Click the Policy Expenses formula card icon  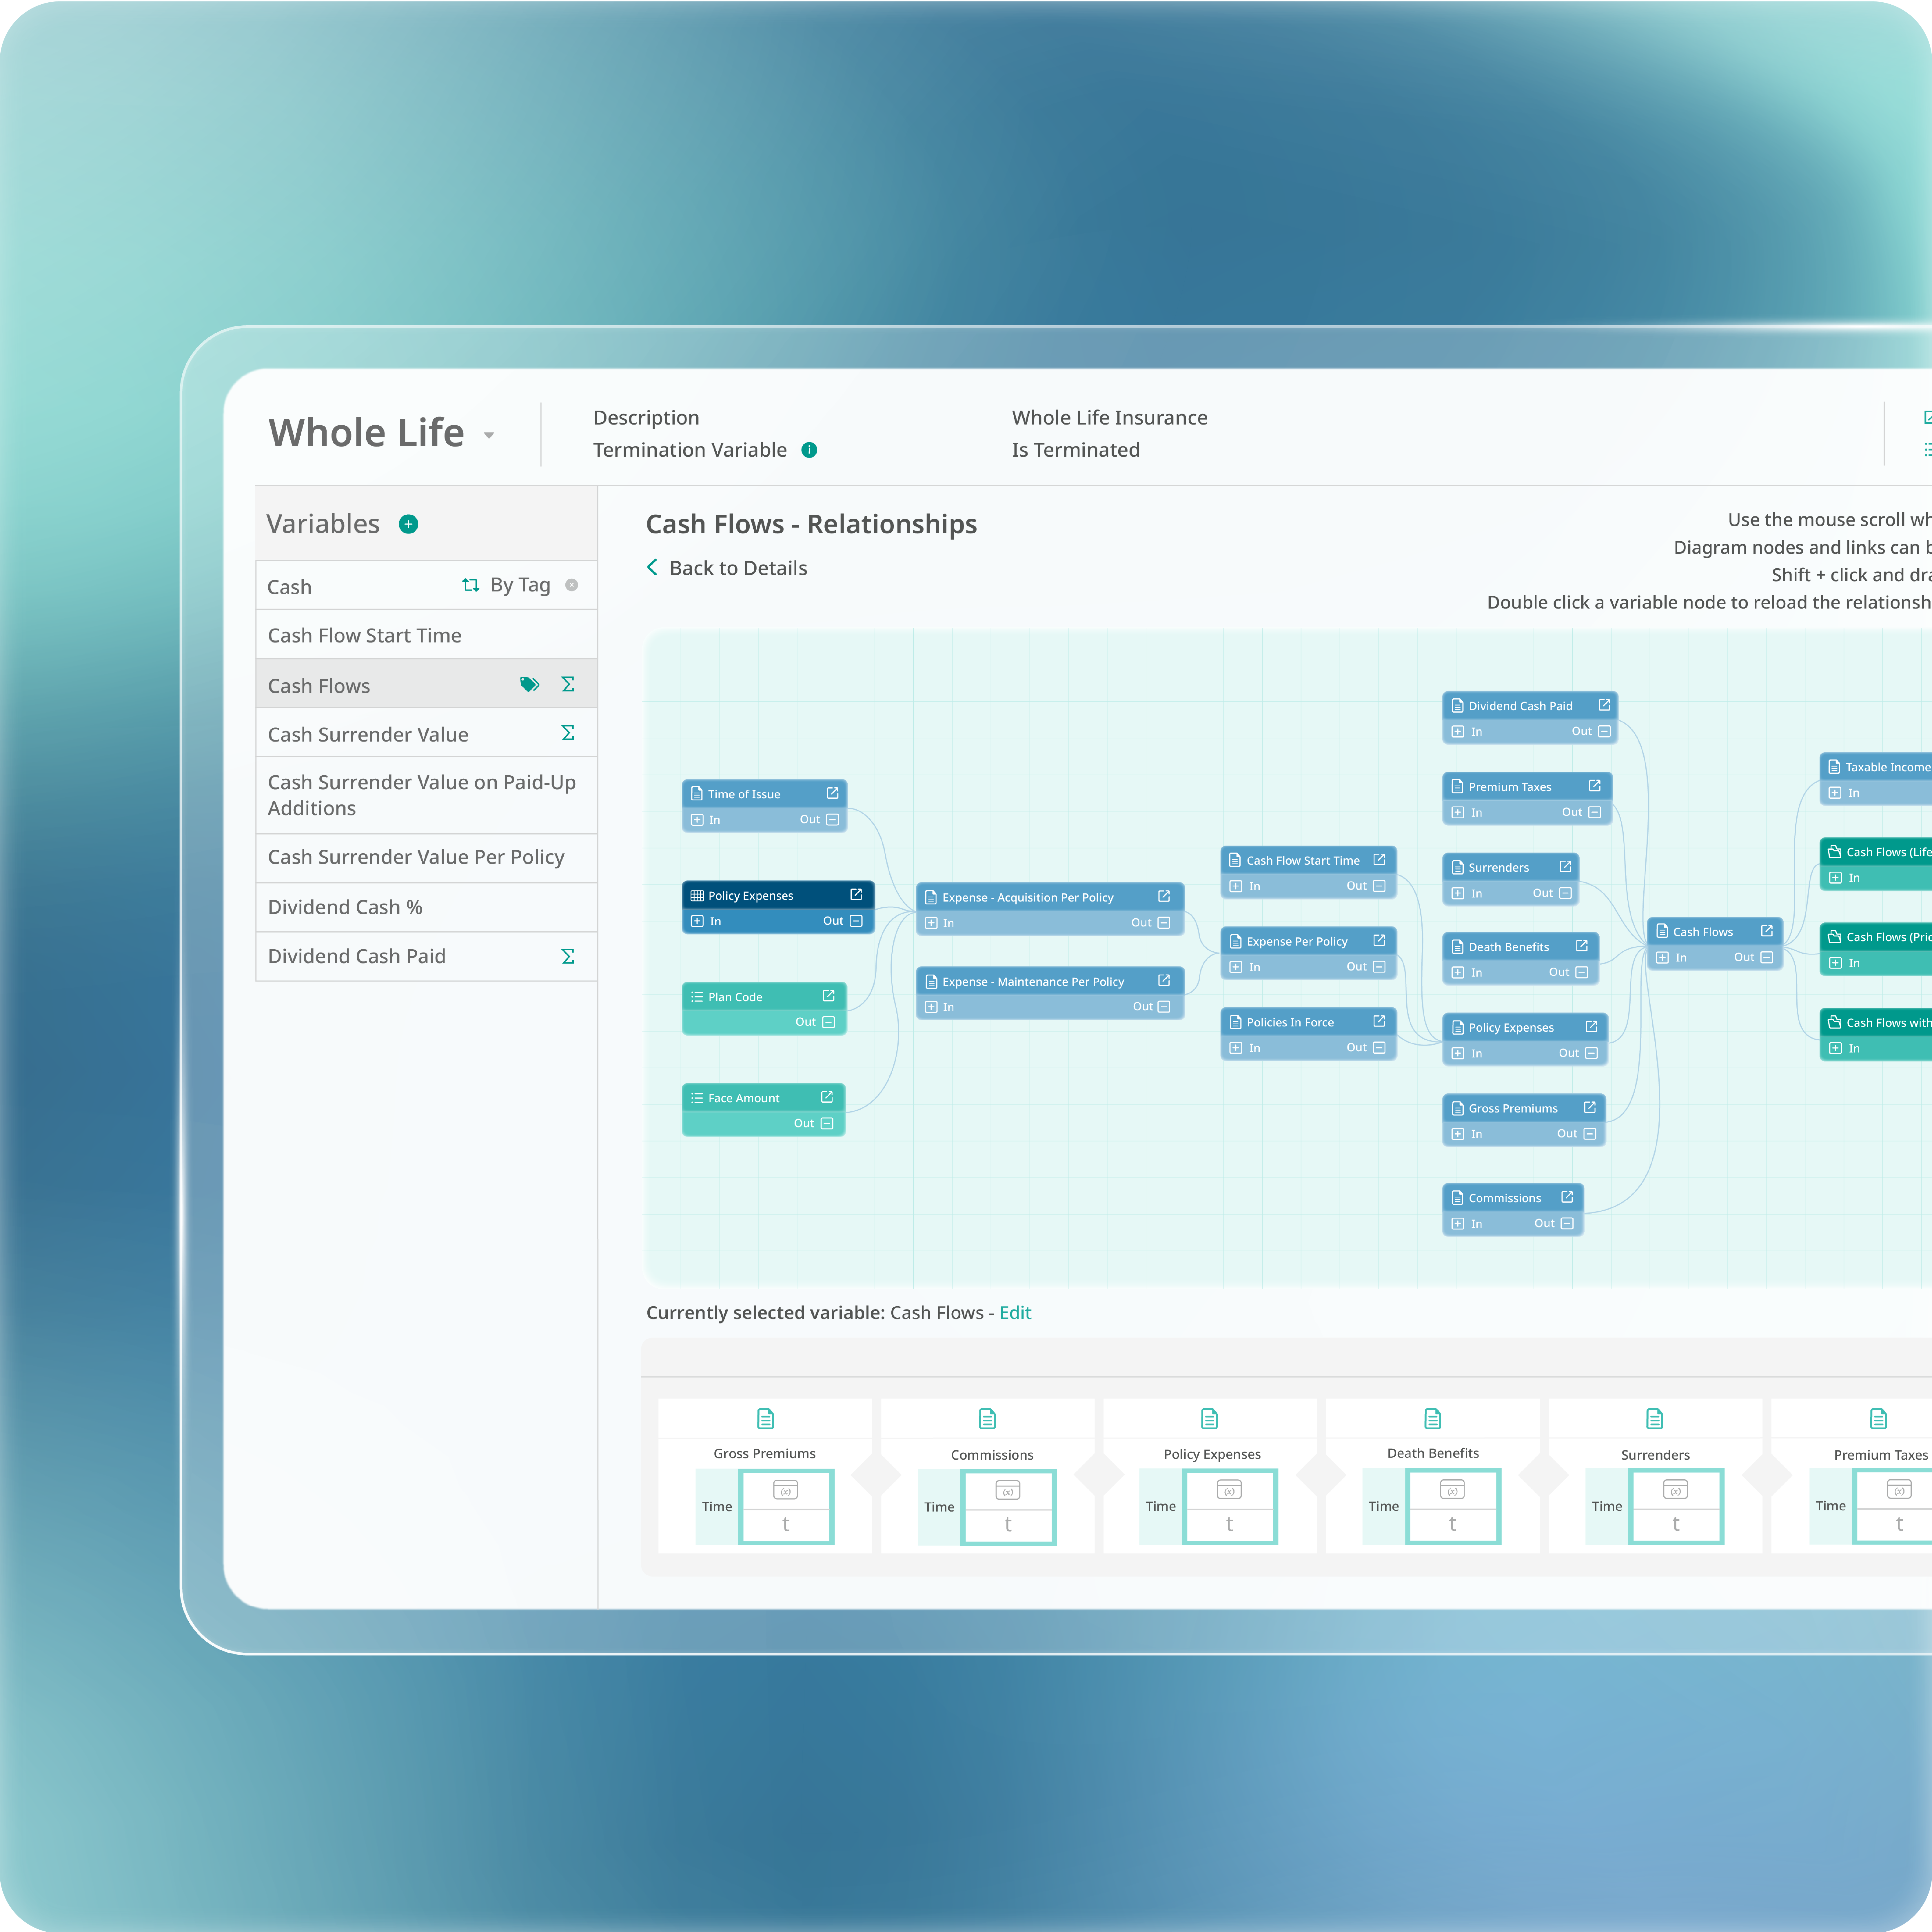click(1210, 1419)
